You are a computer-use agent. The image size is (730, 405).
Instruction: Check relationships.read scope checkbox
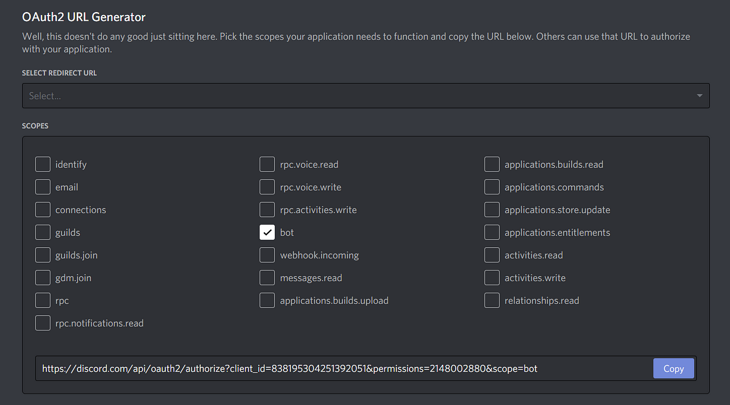pos(492,300)
